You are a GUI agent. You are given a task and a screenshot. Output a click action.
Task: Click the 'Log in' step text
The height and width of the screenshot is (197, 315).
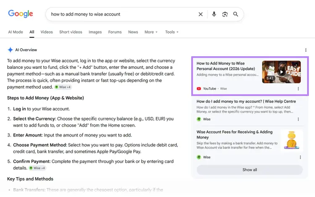pos(19,109)
